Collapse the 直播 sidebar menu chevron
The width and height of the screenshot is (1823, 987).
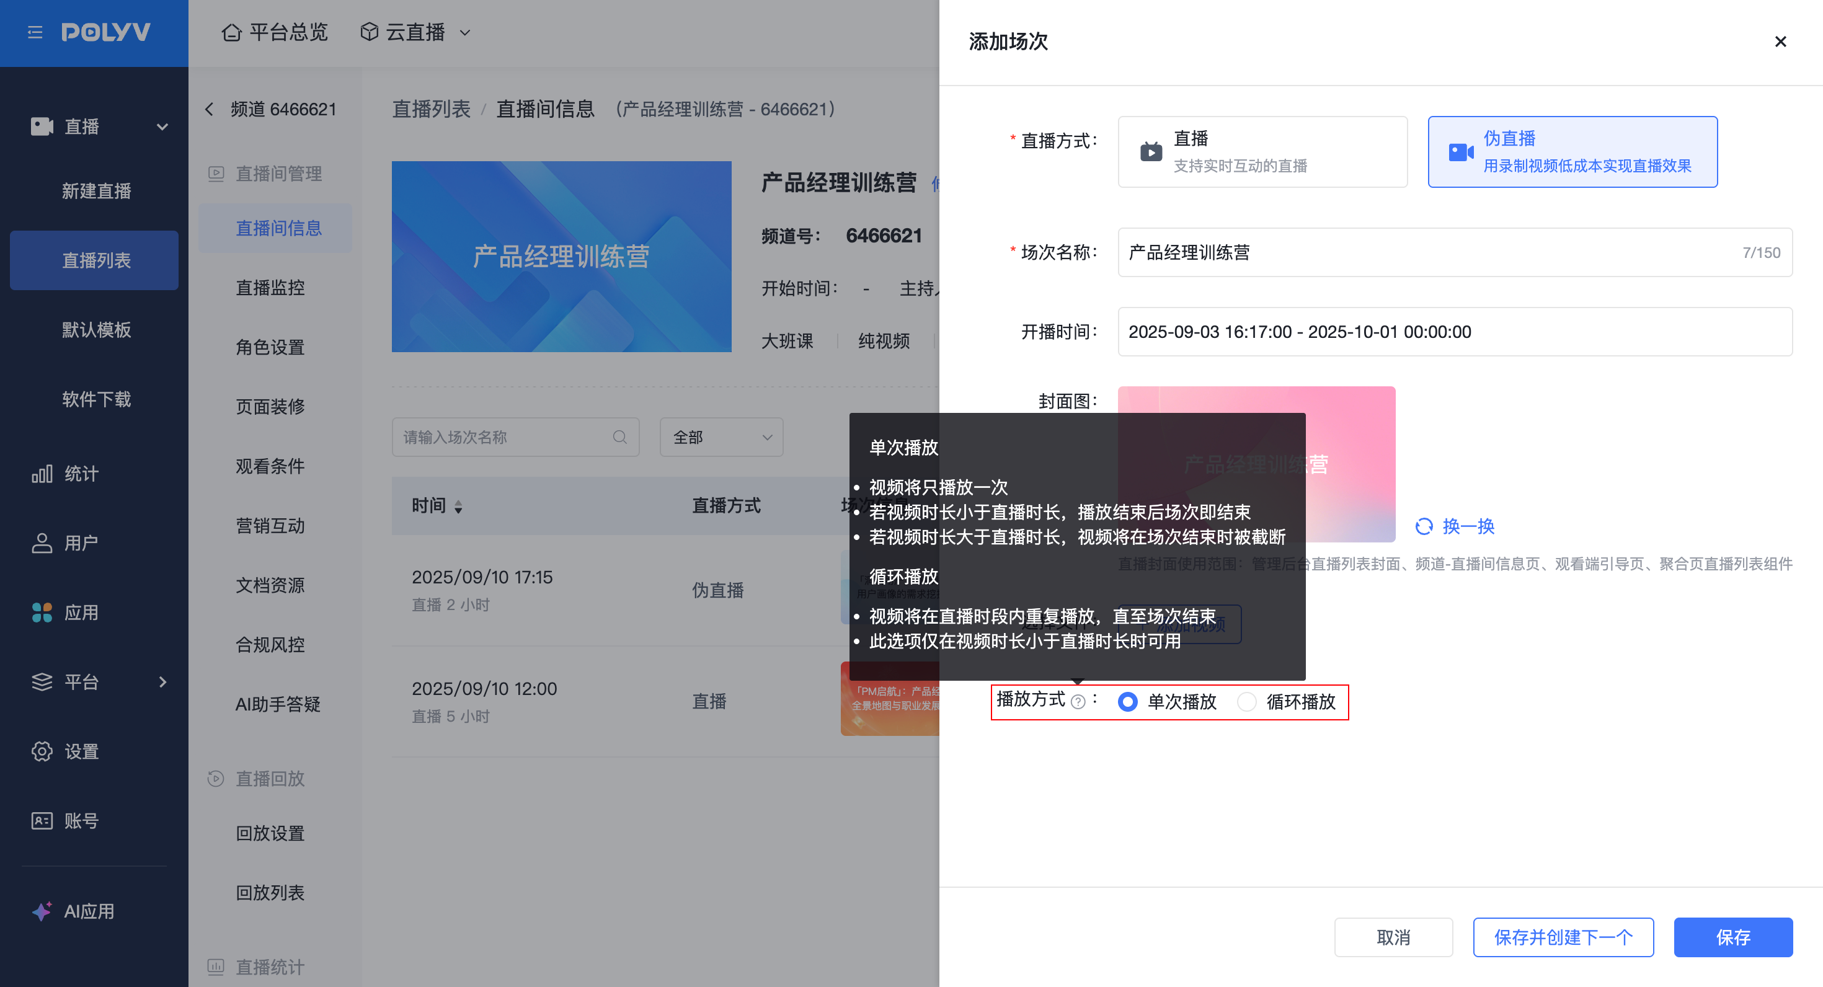point(162,126)
